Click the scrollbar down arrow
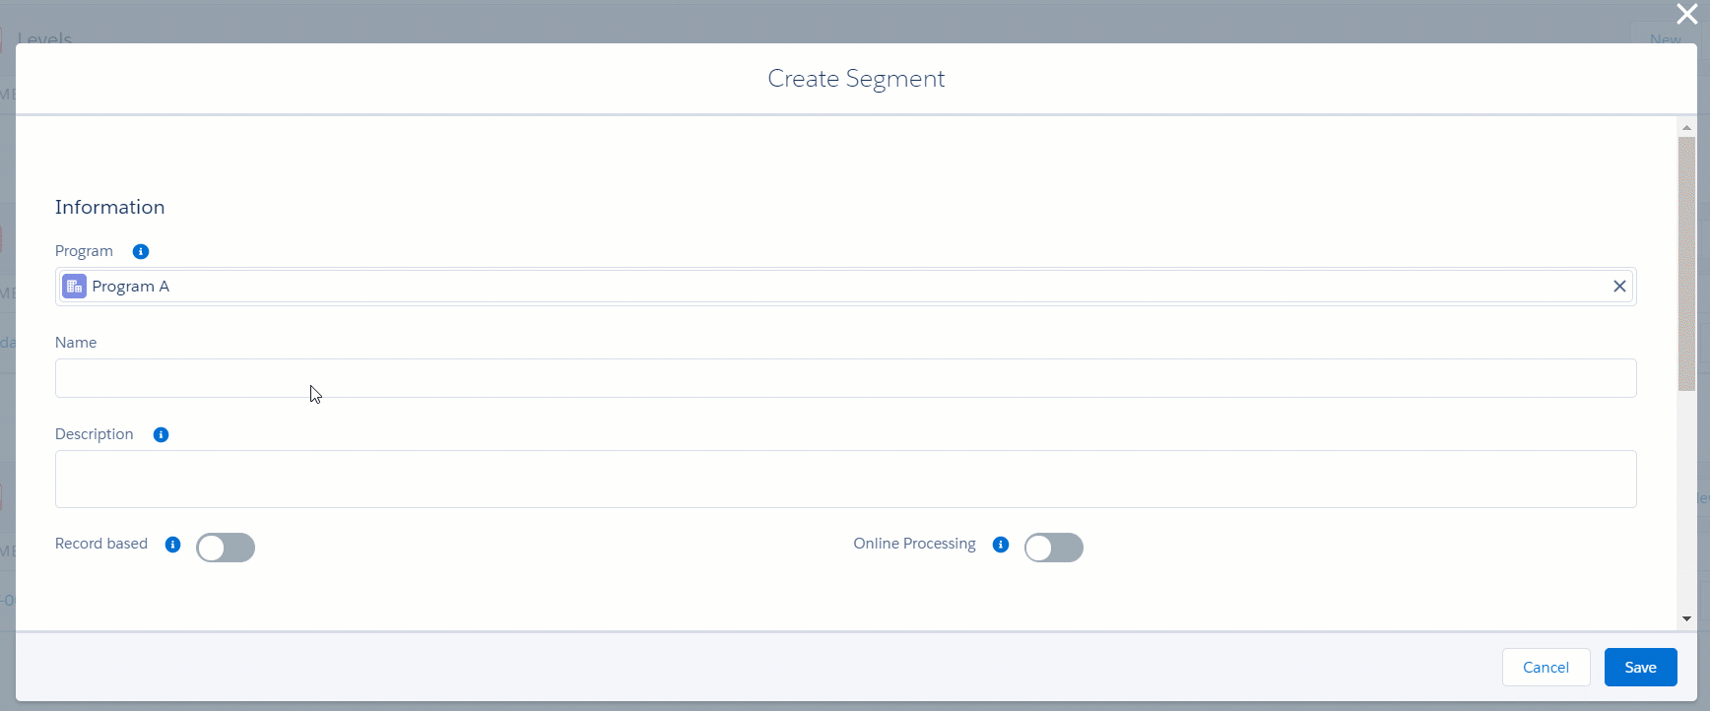Viewport: 1710px width, 711px height. [x=1686, y=618]
